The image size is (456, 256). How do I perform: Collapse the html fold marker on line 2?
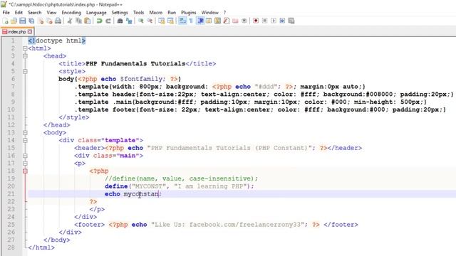25,48
